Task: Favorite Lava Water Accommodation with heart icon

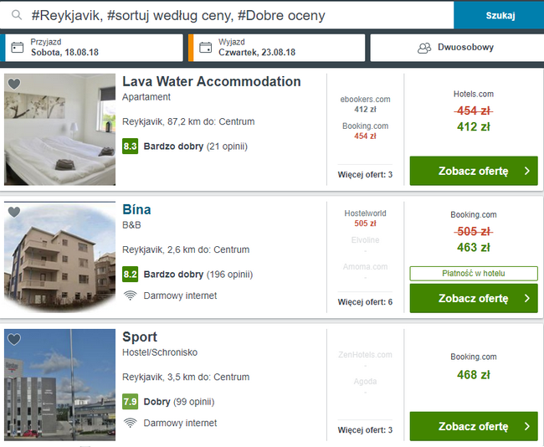Action: click(x=14, y=84)
